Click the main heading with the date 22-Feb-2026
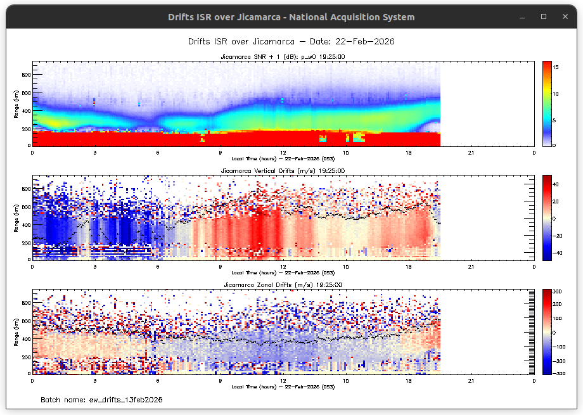The image size is (583, 415). 291,41
